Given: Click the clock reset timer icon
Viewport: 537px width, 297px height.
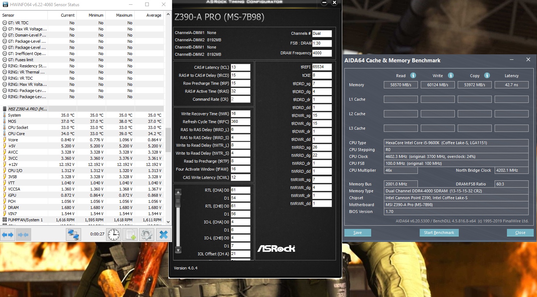Looking at the screenshot, I should click(114, 235).
